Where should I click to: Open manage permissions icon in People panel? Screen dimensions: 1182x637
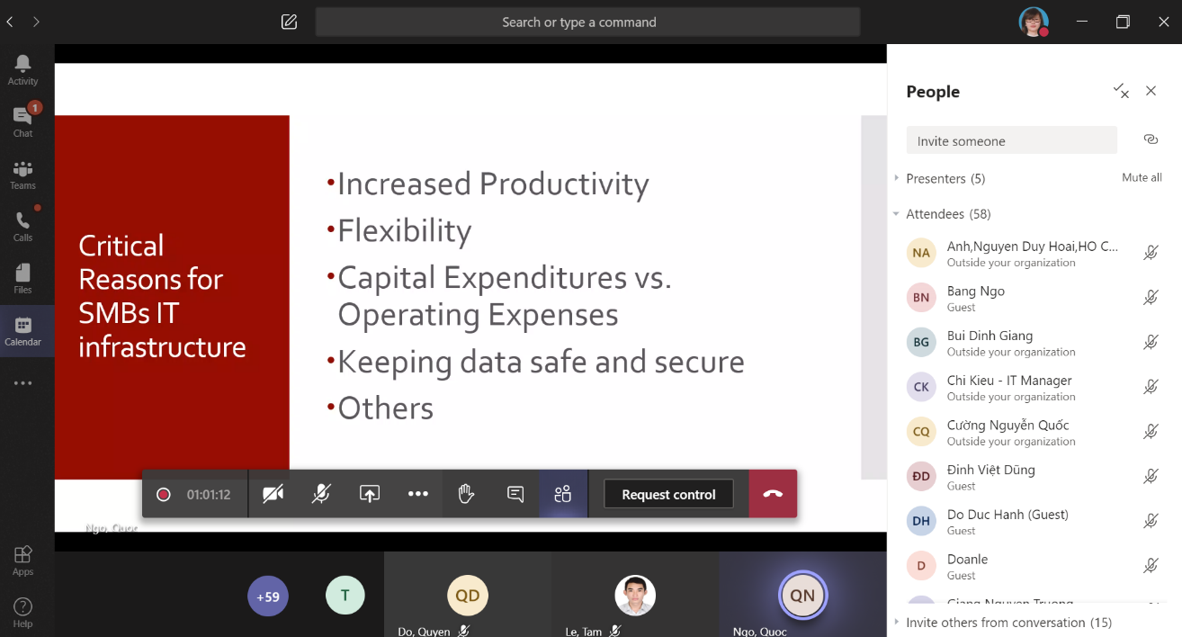1121,90
